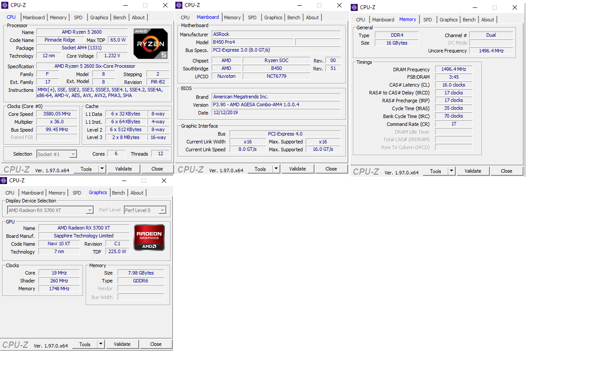The height and width of the screenshot is (369, 600).
Task: Click the BIOS date 12/12/2019 field
Action: tap(276, 112)
